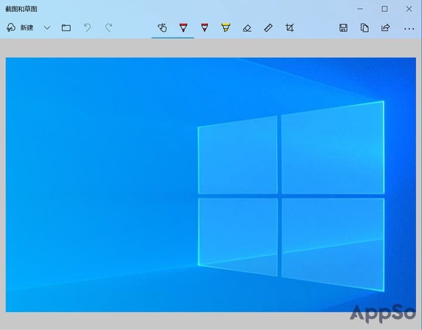
Task: Click the New snip button
Action: coord(20,28)
